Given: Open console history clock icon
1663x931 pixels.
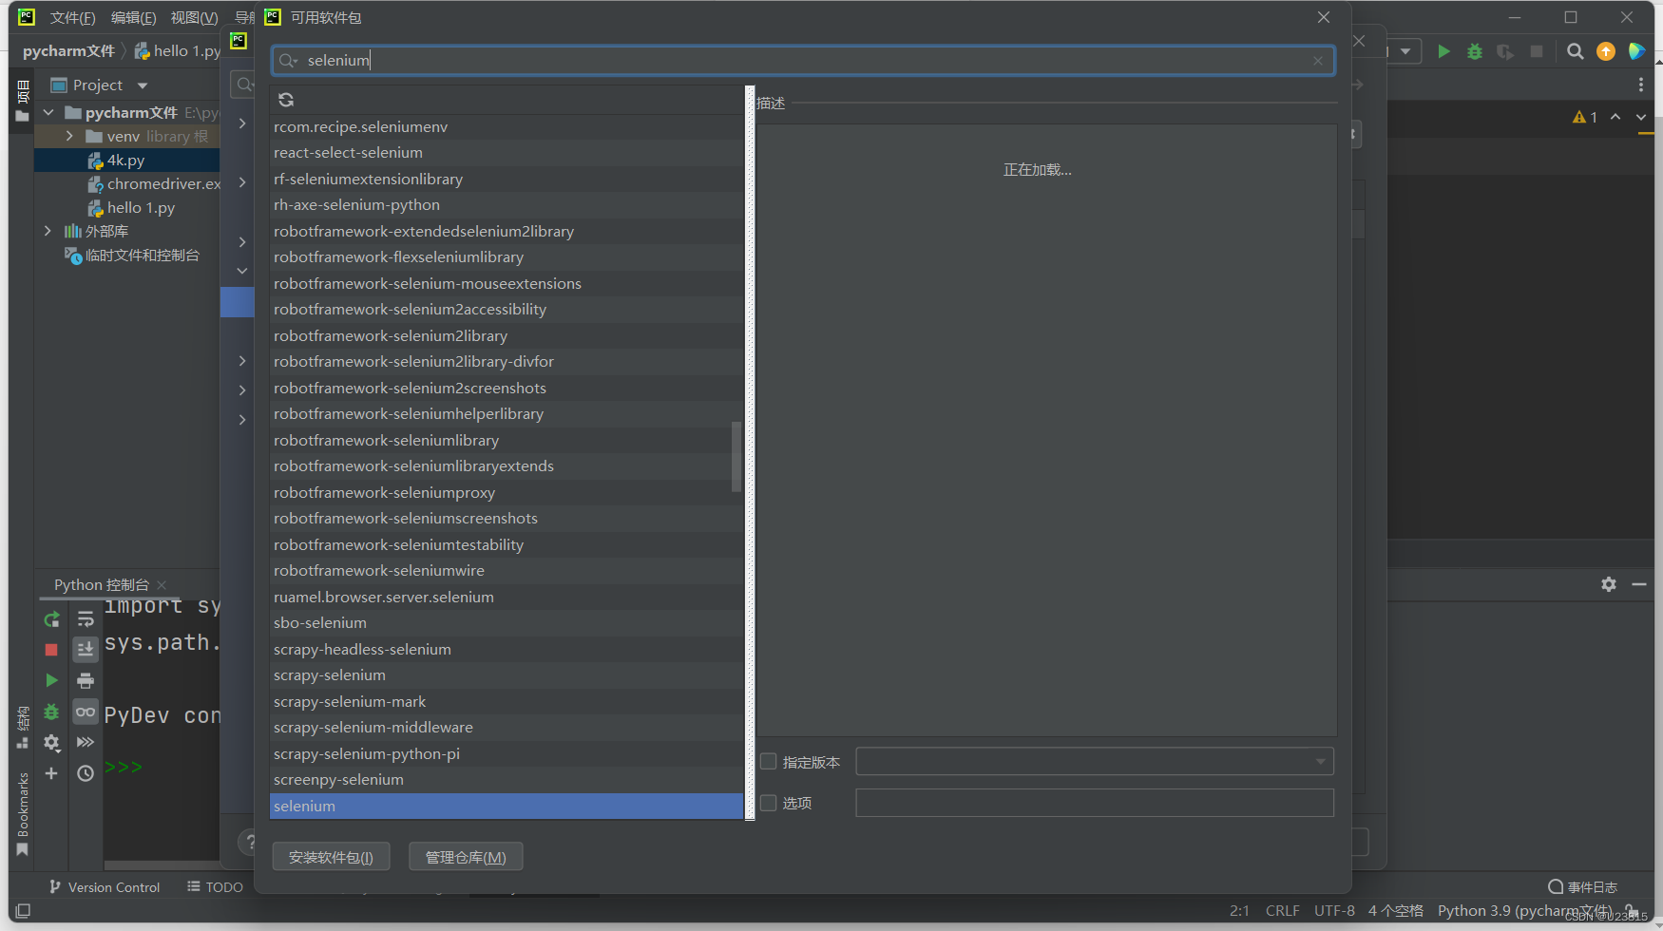Looking at the screenshot, I should (86, 773).
